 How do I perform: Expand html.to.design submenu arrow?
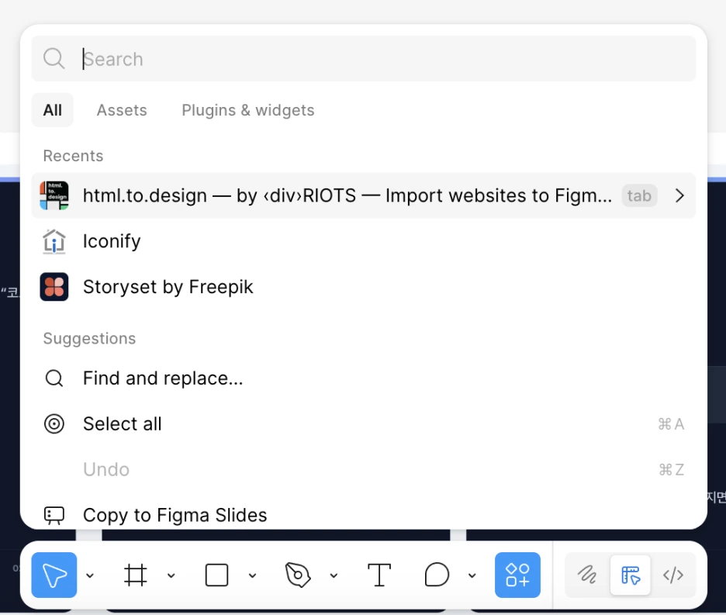[679, 195]
